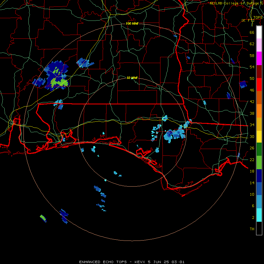
Task: Click the NEXLAB-College of DuPage credit text
Action: [x=236, y=3]
